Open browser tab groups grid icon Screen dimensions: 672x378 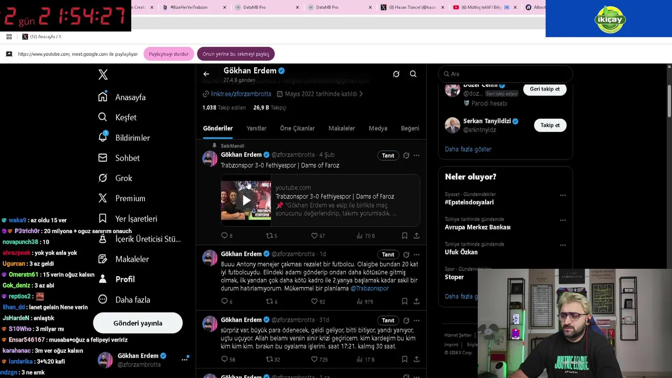tap(9, 37)
